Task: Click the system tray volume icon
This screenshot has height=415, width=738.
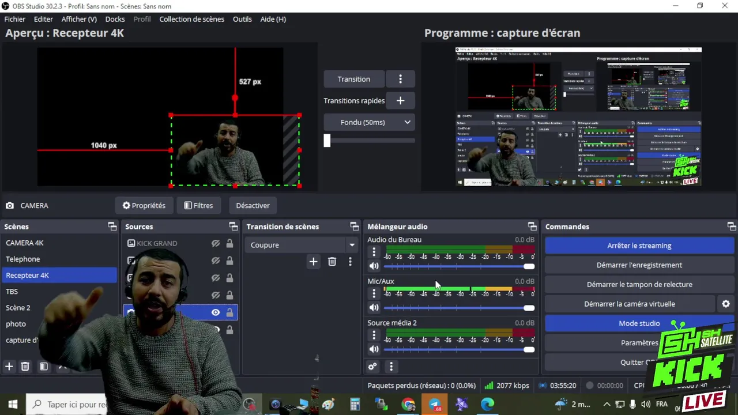Action: pyautogui.click(x=646, y=405)
